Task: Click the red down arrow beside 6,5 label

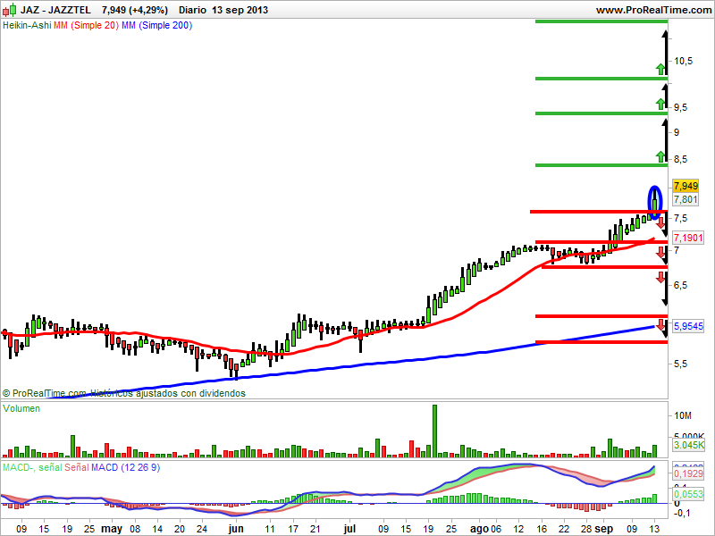Action: (660, 277)
